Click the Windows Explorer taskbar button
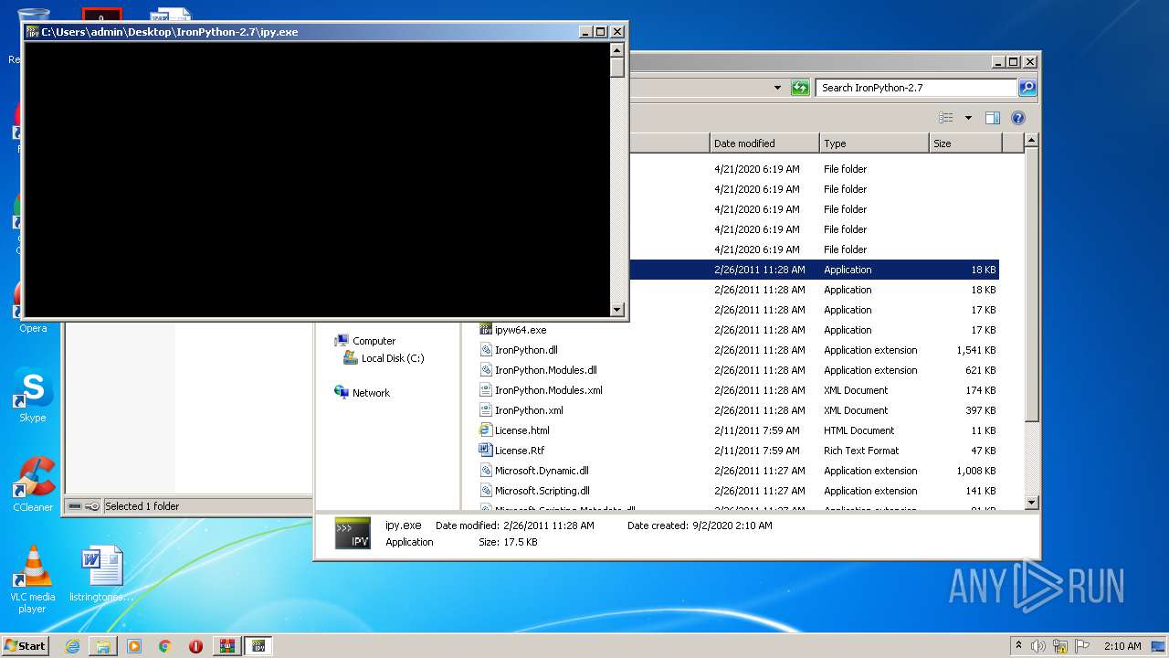Viewport: 1169px width, 658px height. (103, 646)
